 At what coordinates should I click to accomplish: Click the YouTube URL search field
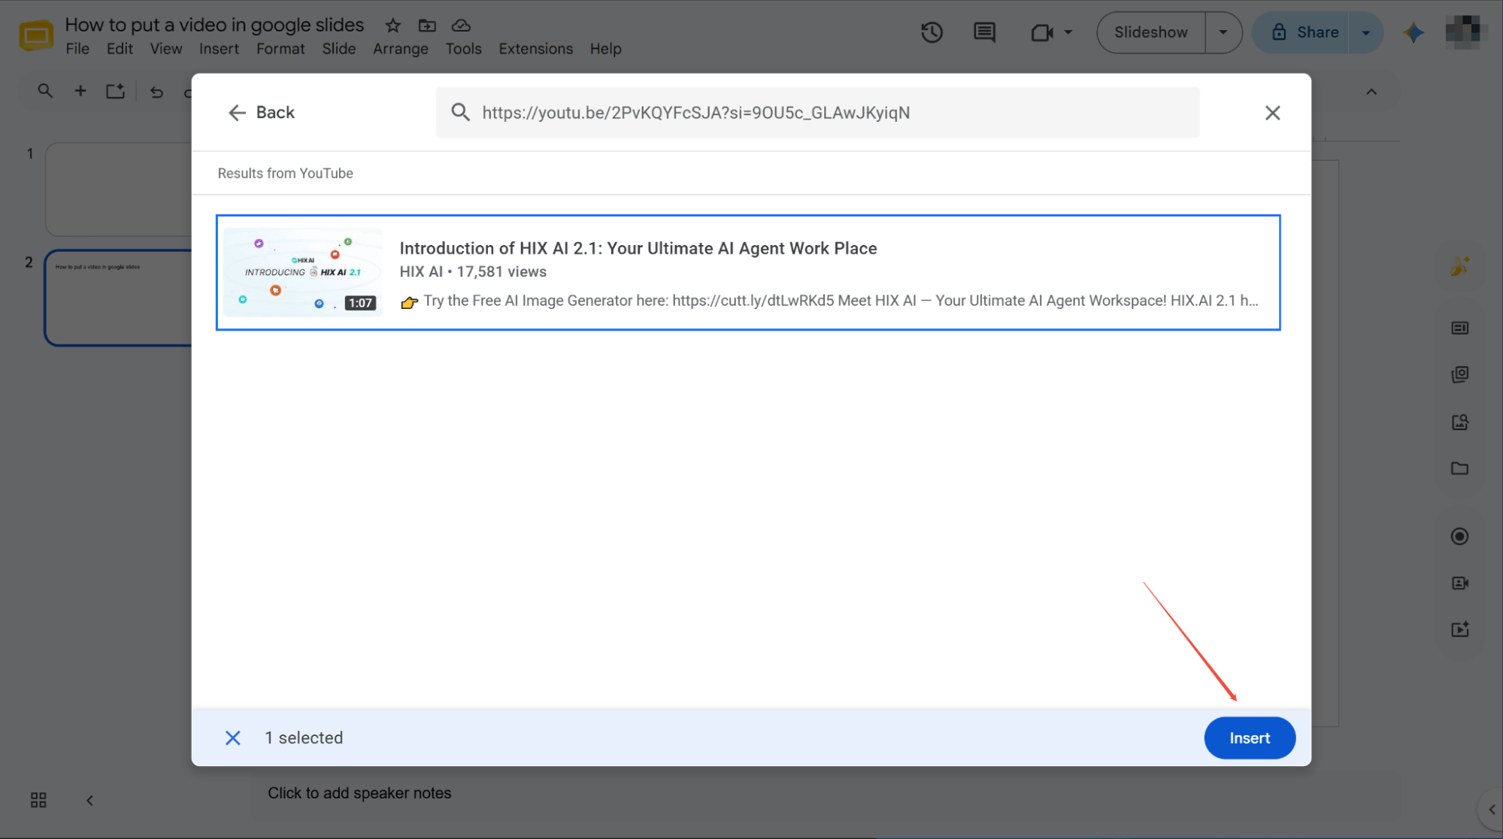coord(818,113)
